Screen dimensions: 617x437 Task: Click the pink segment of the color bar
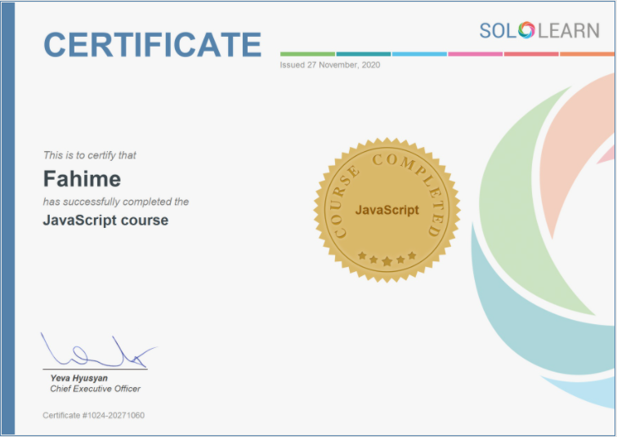(476, 54)
